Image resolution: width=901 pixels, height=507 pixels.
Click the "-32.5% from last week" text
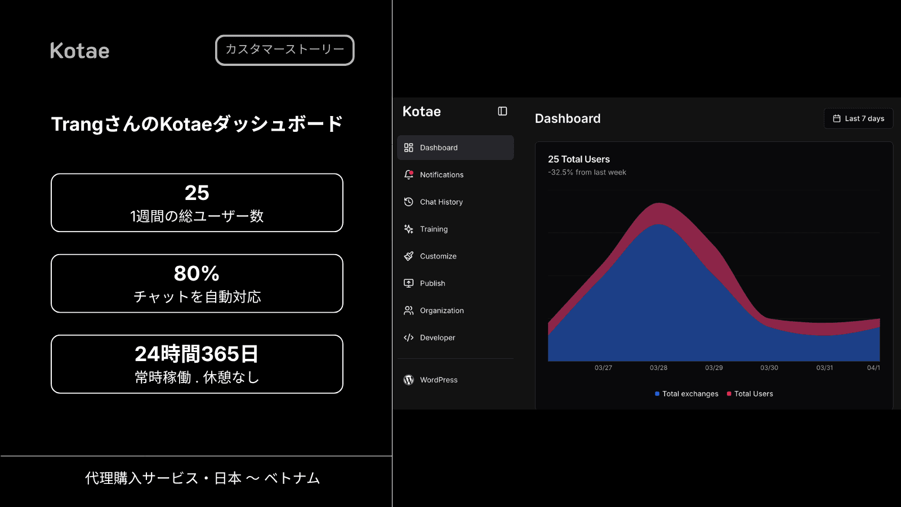(587, 172)
